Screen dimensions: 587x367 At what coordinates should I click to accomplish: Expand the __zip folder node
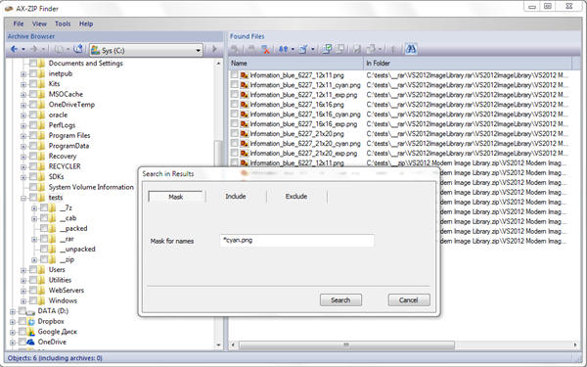(x=34, y=259)
